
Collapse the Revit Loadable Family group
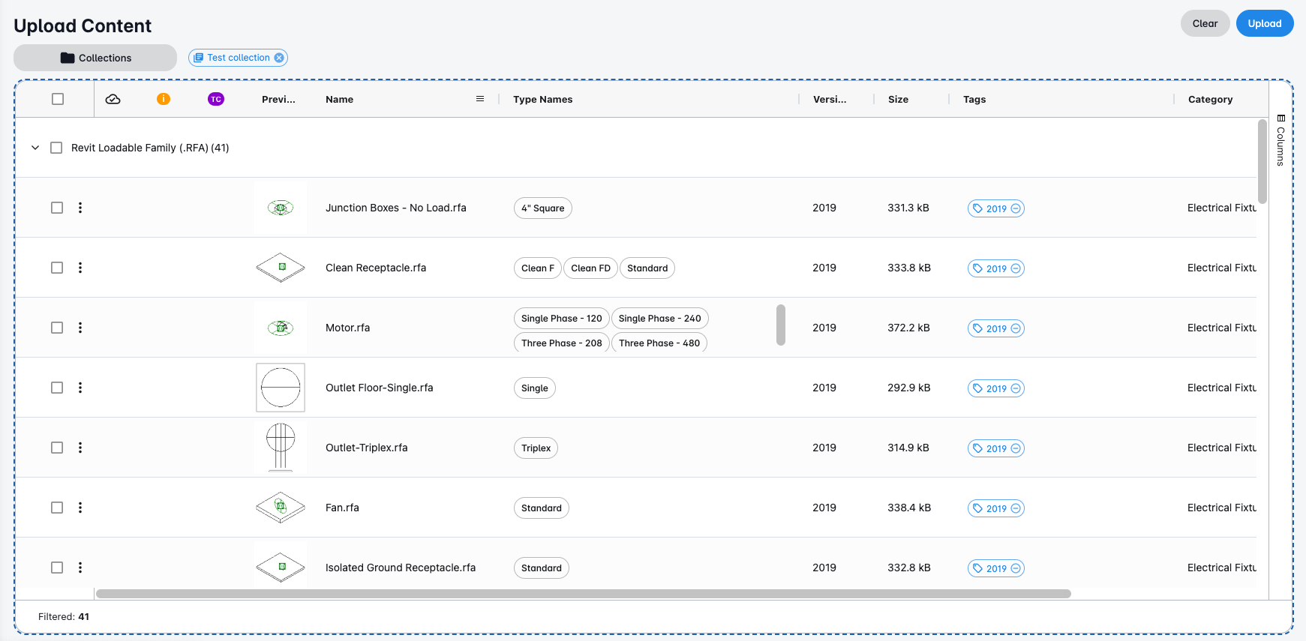[x=35, y=148]
